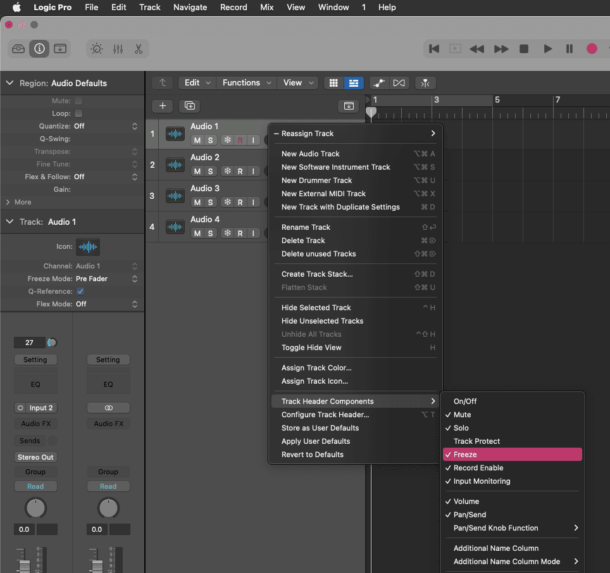Collapse the Region: Audio Defaults section
The height and width of the screenshot is (573, 610).
coord(9,83)
